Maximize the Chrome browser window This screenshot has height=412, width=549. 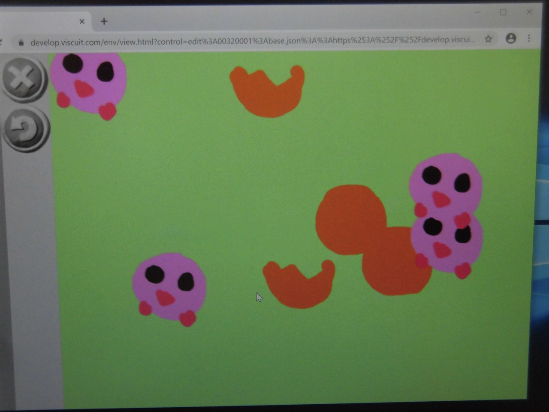point(503,12)
